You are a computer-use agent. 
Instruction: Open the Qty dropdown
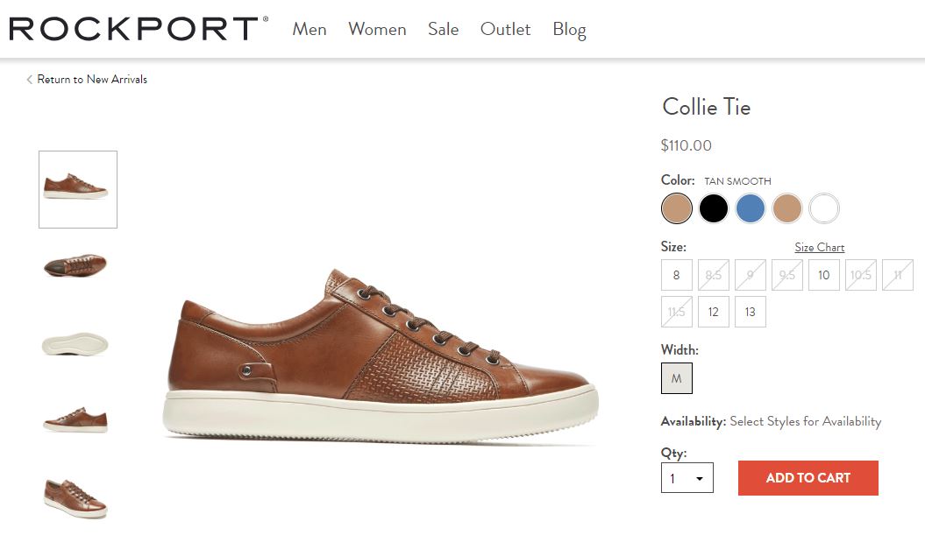[x=687, y=478]
